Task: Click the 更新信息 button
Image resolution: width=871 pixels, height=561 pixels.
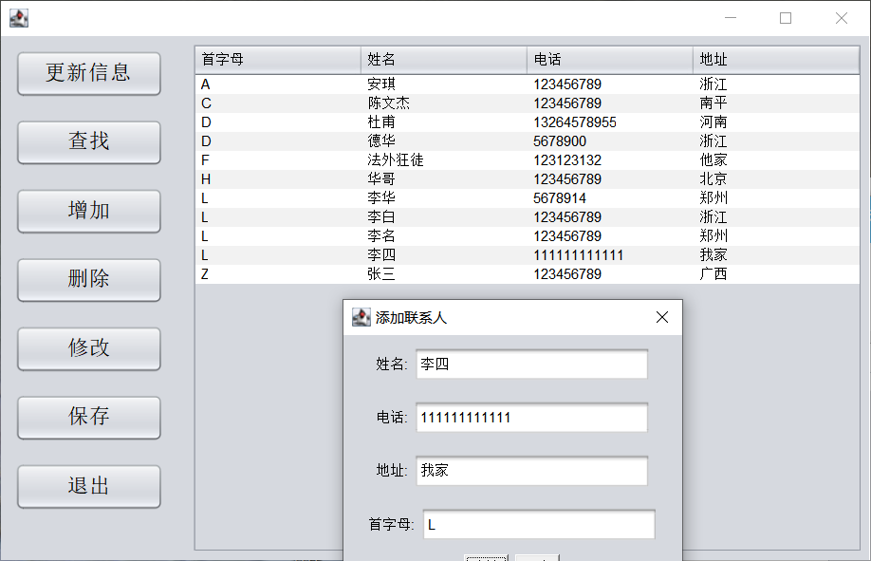Action: coord(88,73)
